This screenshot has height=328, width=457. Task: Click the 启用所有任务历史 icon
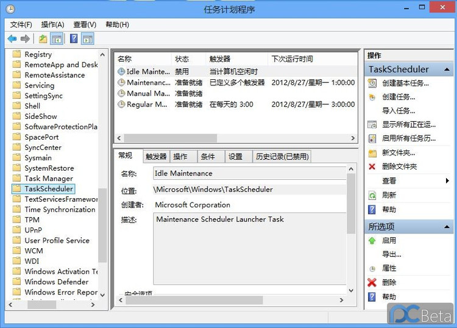coord(372,138)
